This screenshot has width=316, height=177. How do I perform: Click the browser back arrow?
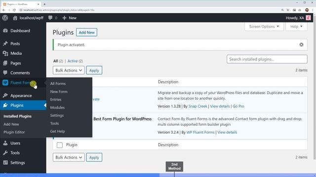tap(4, 10)
